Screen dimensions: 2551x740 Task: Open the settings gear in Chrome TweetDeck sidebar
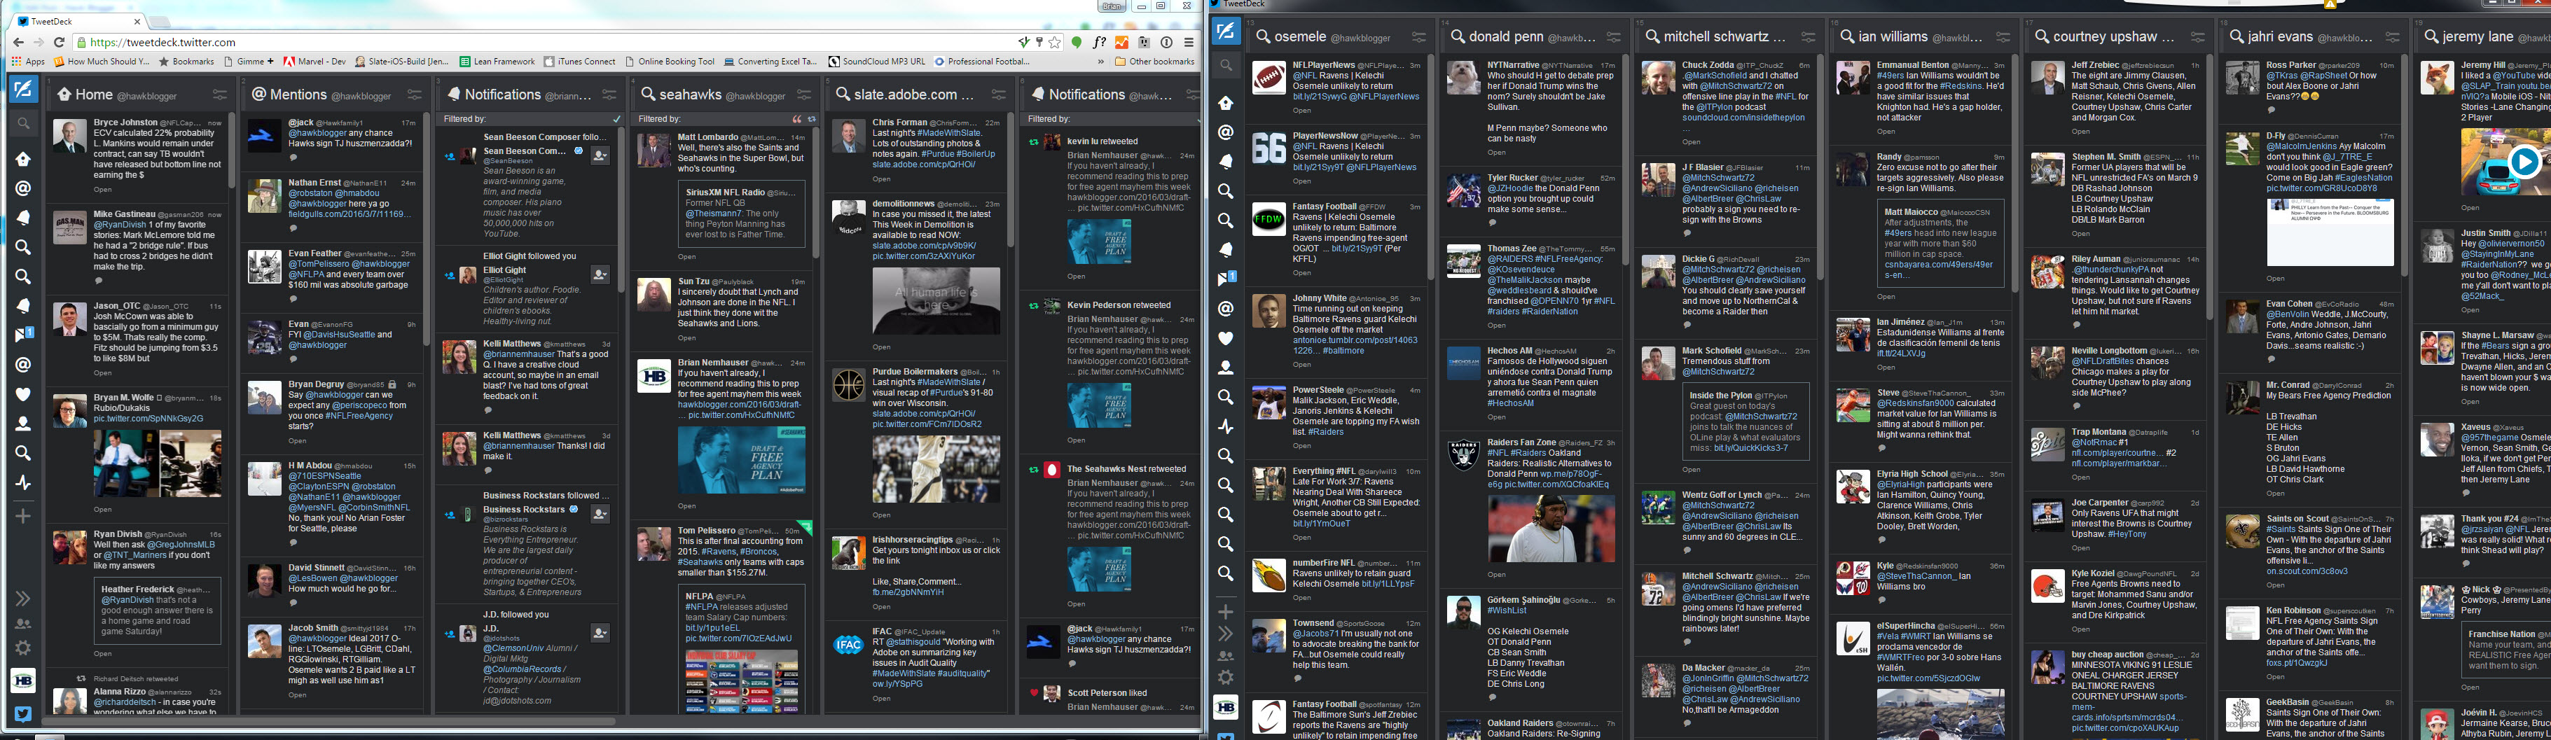23,648
